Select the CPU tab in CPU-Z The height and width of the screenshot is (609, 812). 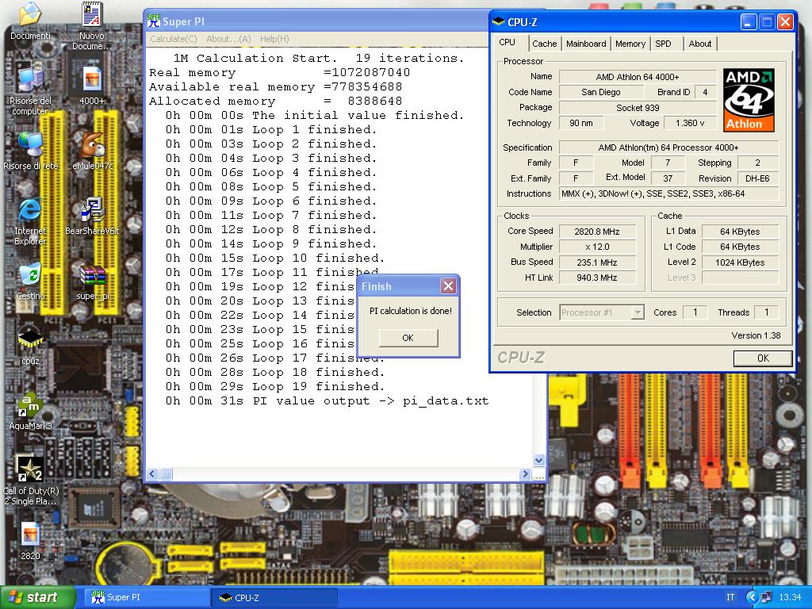(x=507, y=43)
